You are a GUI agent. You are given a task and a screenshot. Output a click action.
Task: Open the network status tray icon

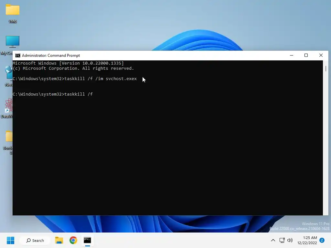tap(282, 240)
